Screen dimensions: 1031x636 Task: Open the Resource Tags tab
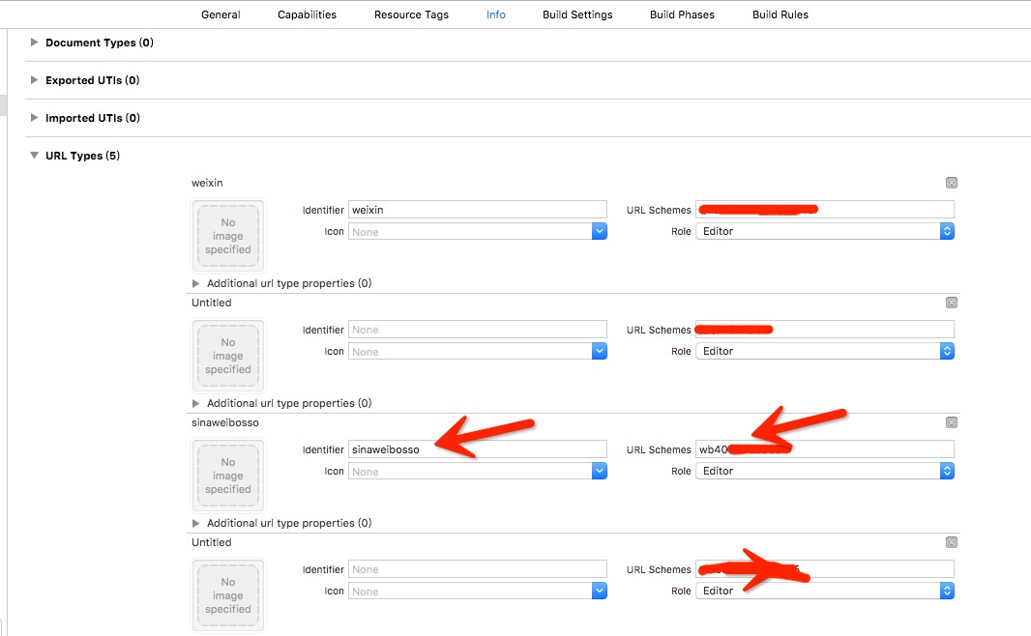tap(411, 14)
